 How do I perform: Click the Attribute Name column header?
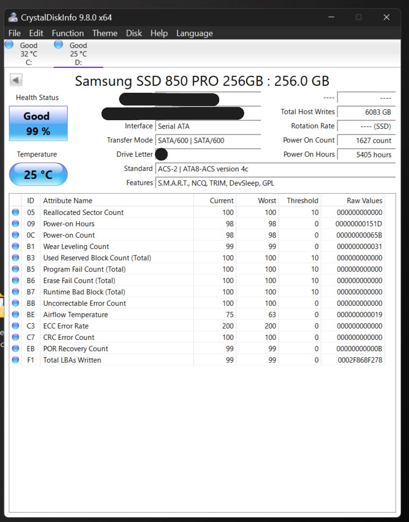[x=117, y=200]
